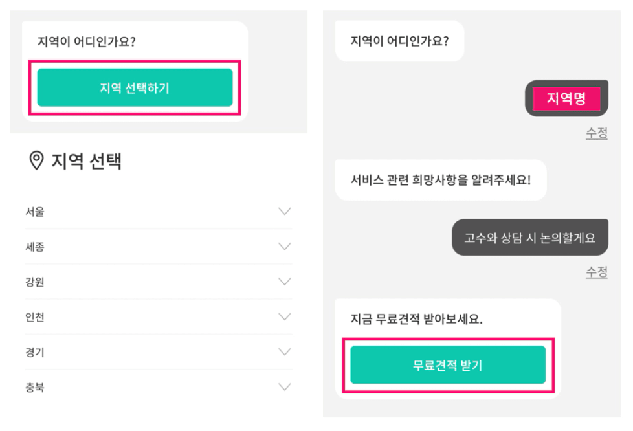Choose 강원 from the region list
Viewport: 633px width, 431px height.
(158, 282)
